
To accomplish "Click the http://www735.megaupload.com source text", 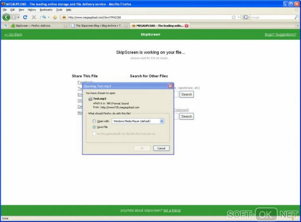I will click(x=120, y=107).
